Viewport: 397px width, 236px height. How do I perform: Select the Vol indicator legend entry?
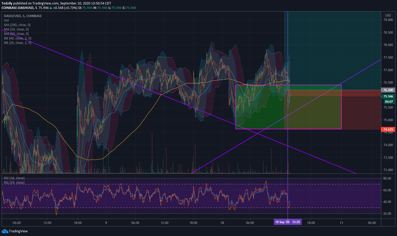pos(6,20)
